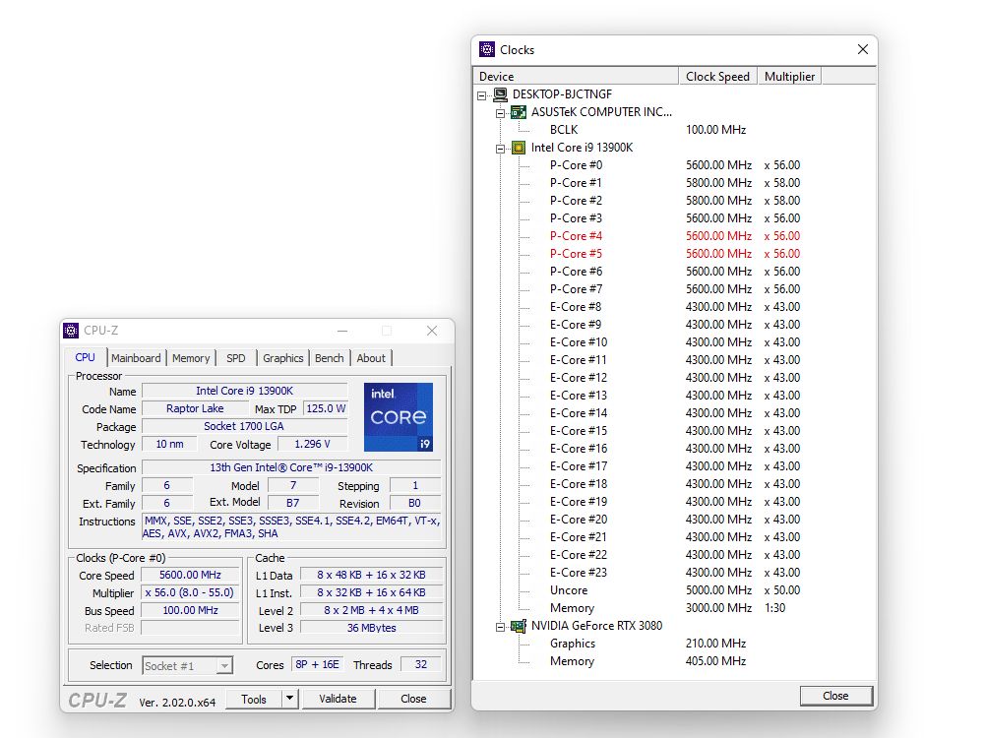Screen dimensions: 984x738
Task: Select the Memory row under Intel Core i9
Action: [x=675, y=608]
